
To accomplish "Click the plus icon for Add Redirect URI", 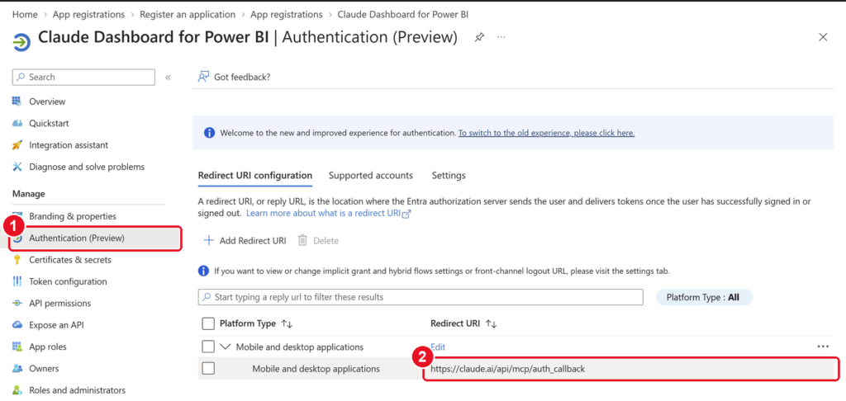I will point(208,240).
